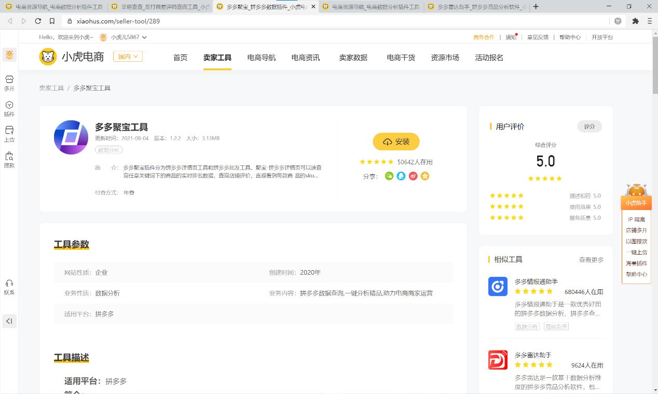Open the 搜款 sidebar icon
658x394 pixels.
[x=9, y=160]
